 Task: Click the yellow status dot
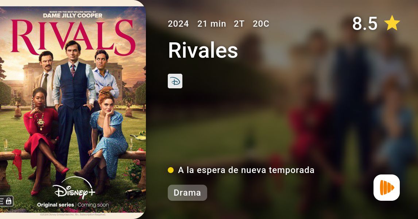171,170
